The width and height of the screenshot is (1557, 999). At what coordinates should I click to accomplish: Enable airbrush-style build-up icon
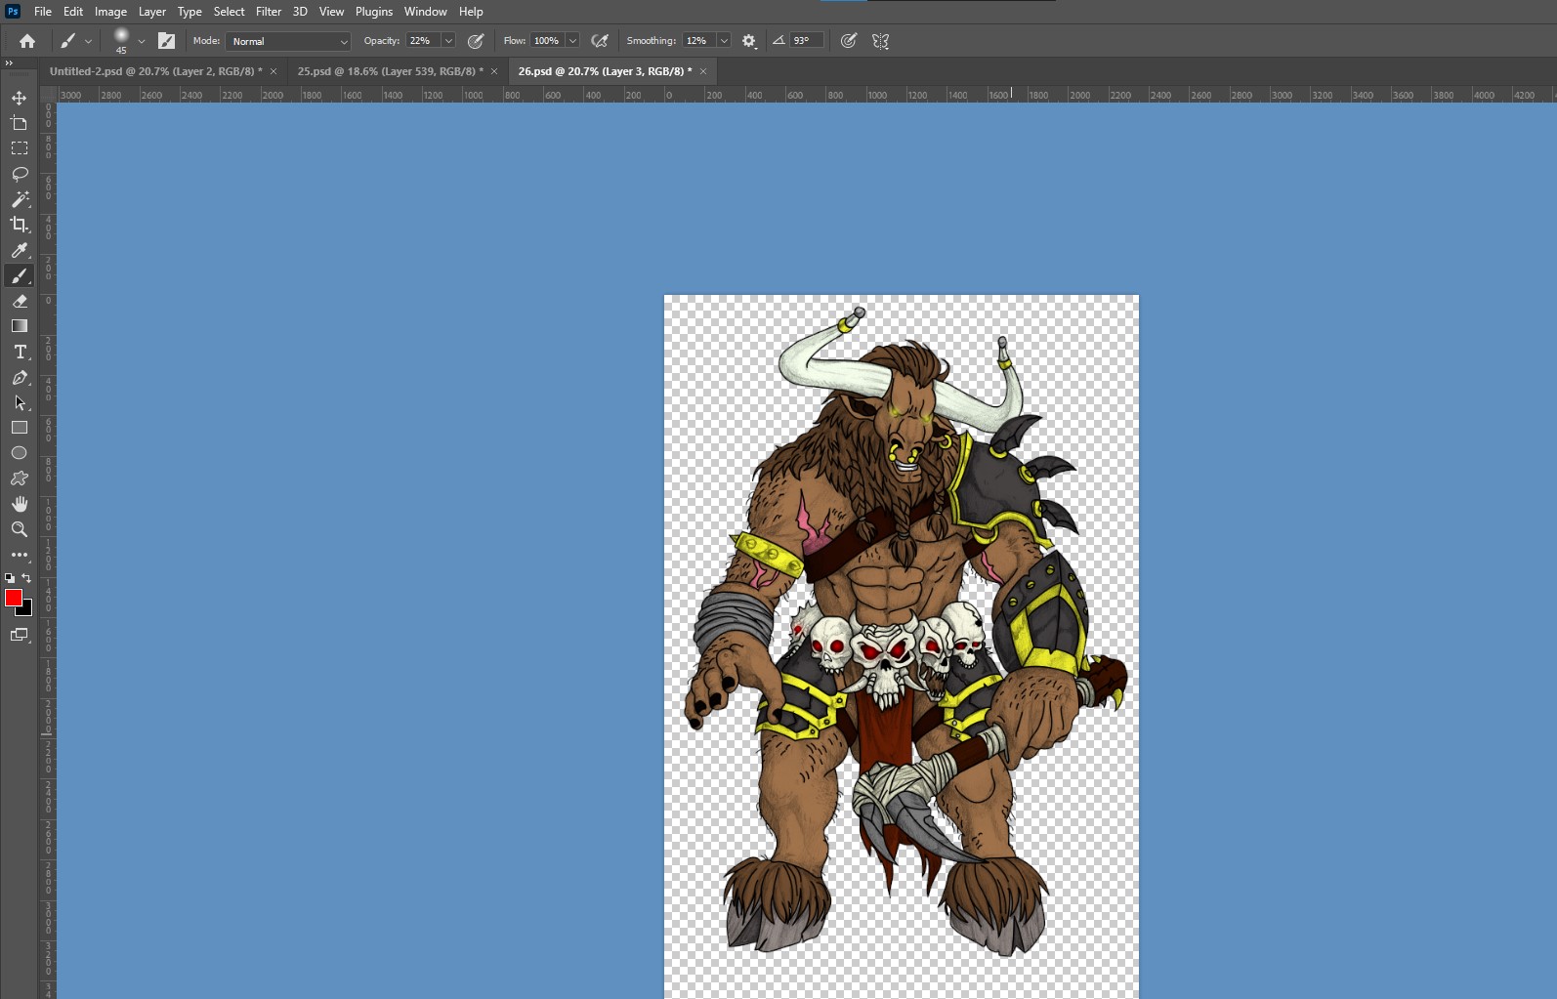600,41
